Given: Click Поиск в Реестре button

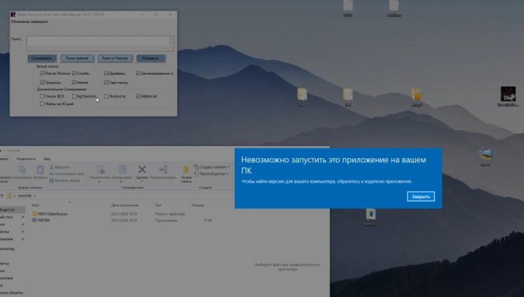Looking at the screenshot, I should click(x=115, y=58).
